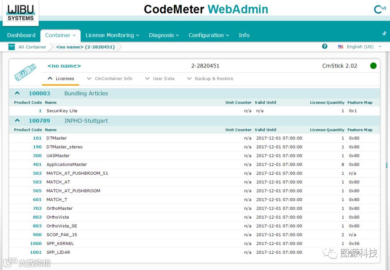Click the OrthoVista_SE name

pyautogui.click(x=62, y=226)
